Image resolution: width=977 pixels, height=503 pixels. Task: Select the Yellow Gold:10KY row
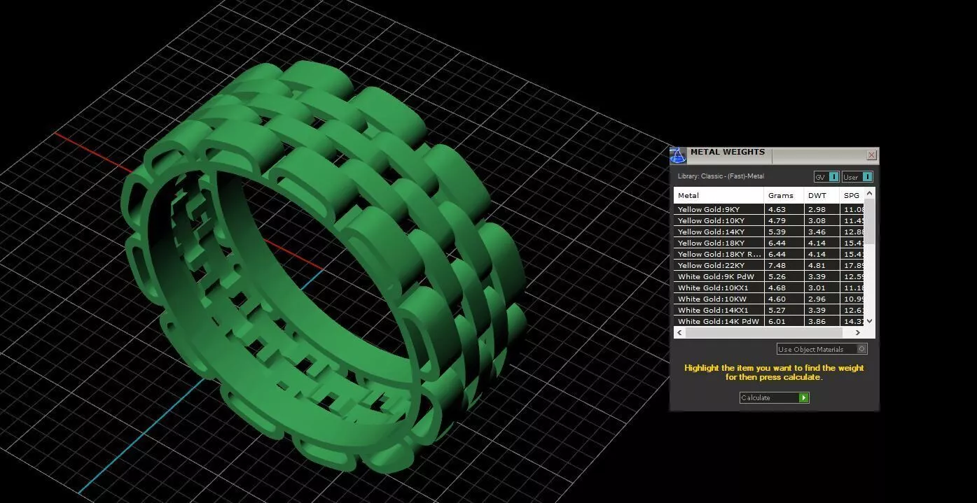tap(769, 220)
